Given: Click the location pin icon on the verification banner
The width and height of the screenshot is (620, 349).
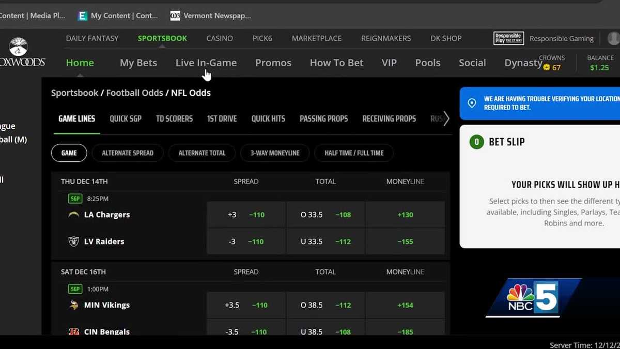Looking at the screenshot, I should 472,103.
